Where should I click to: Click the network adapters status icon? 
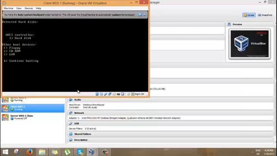[x=110, y=94]
